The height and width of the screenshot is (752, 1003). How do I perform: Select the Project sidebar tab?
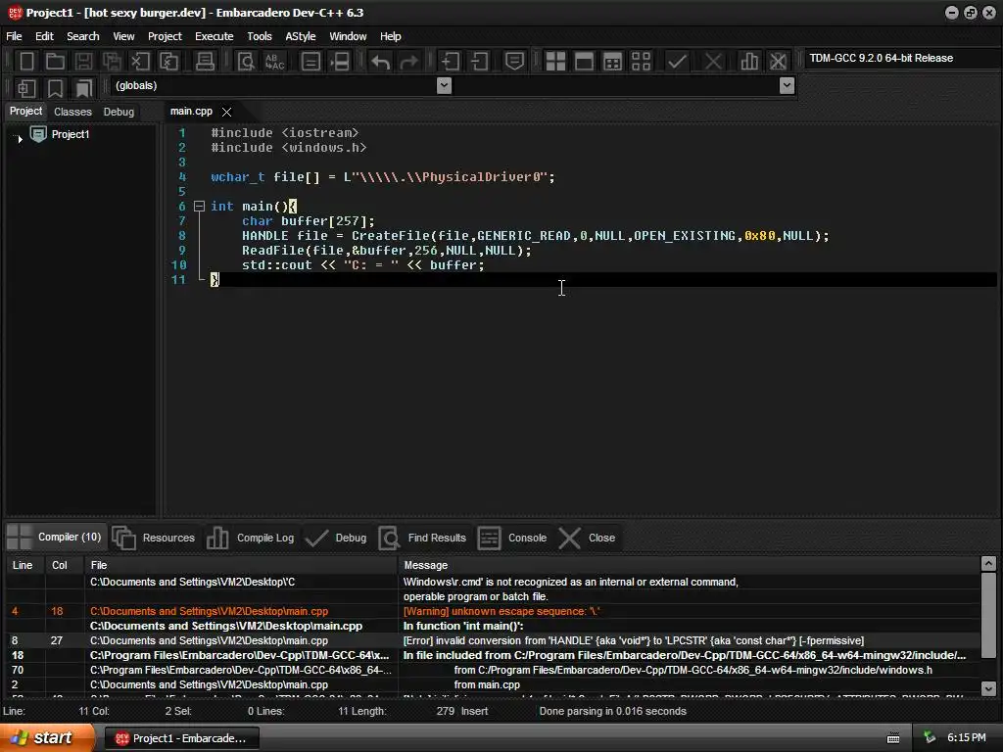[25, 112]
